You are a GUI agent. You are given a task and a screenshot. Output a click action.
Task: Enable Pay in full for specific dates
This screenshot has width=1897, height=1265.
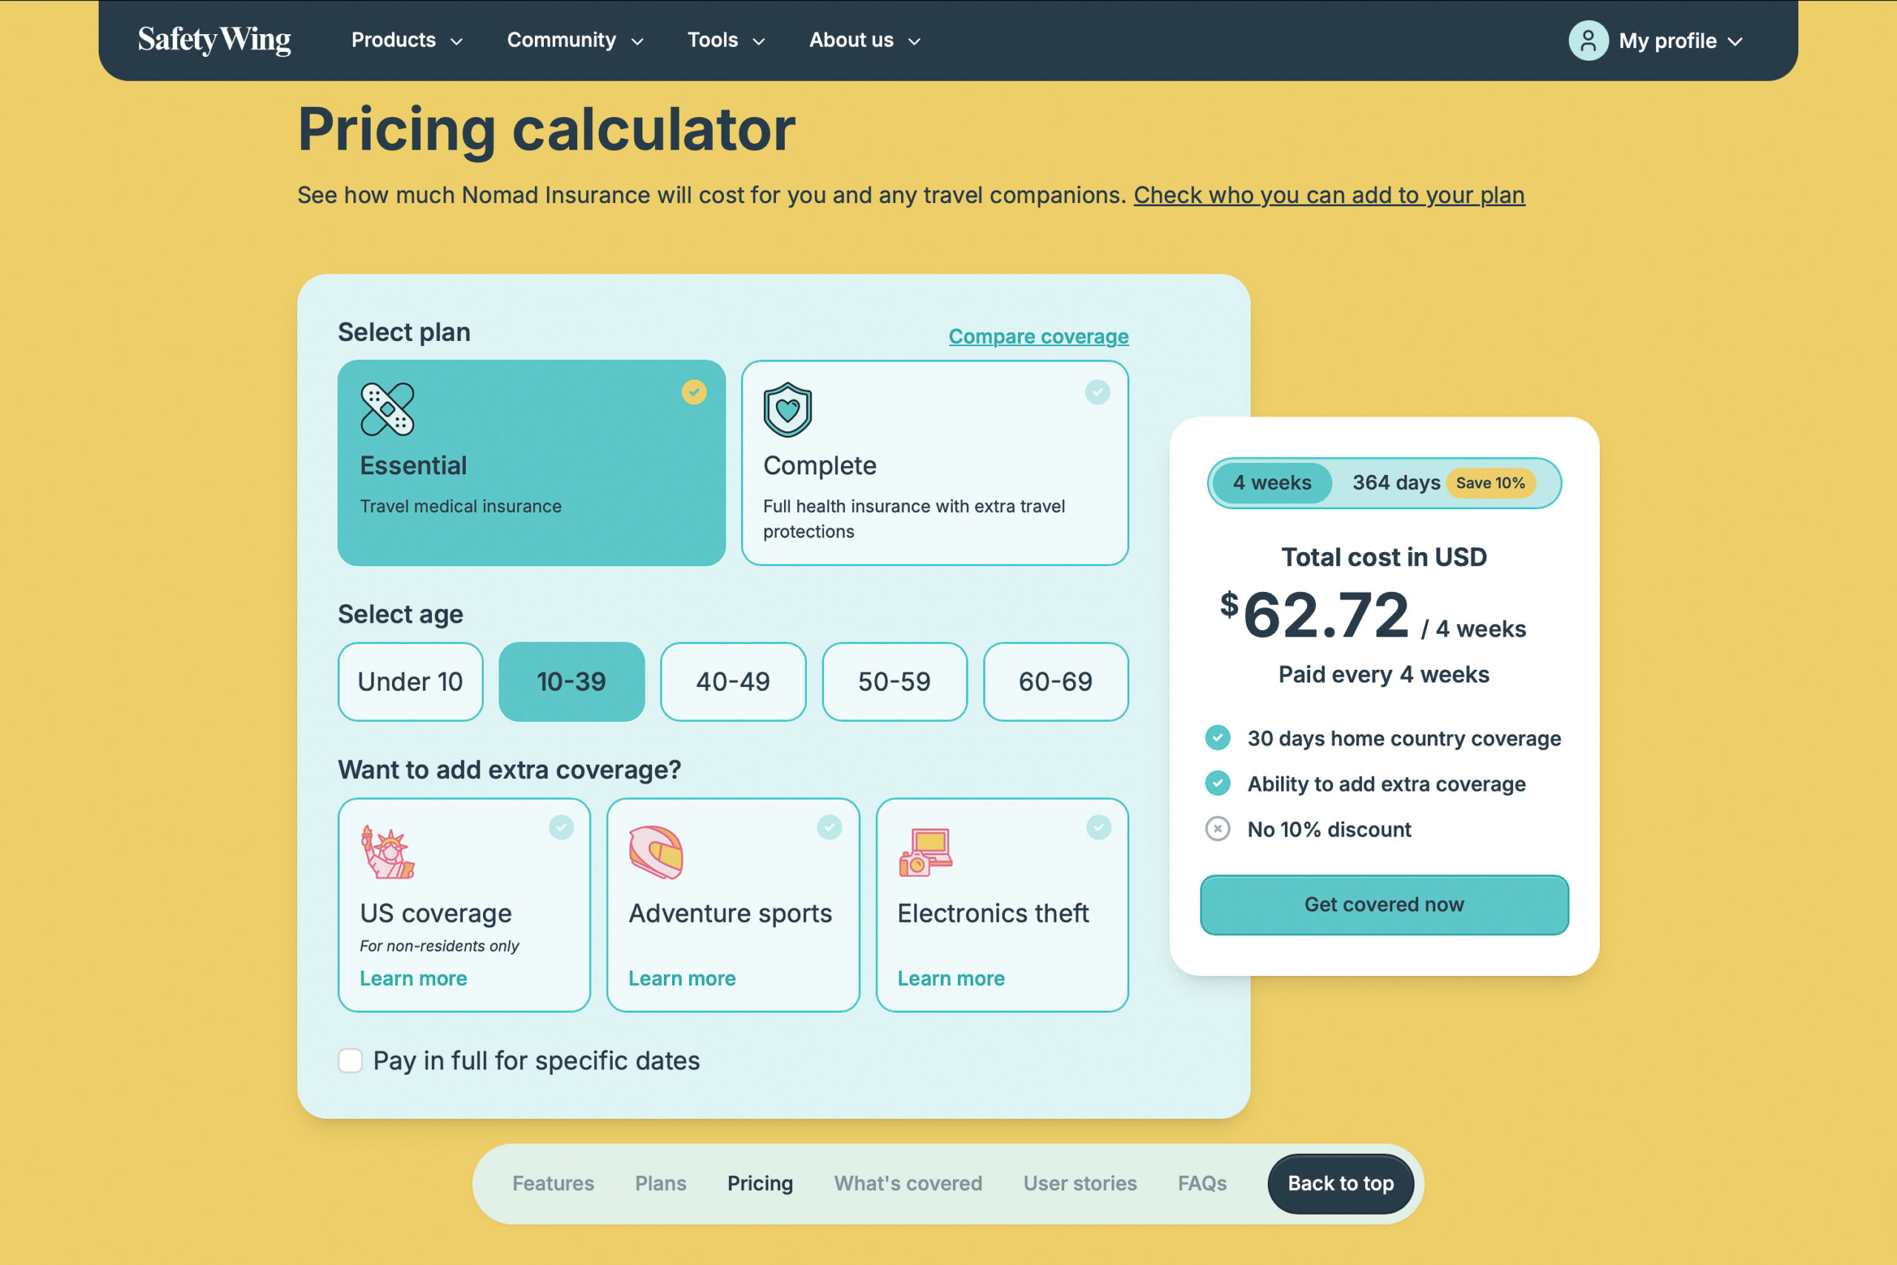point(350,1060)
